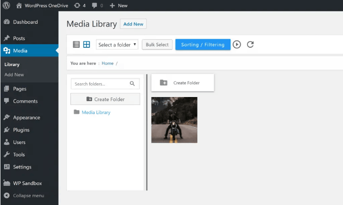Click the Dashboard gauge icon
This screenshot has width=343, height=205.
pyautogui.click(x=7, y=22)
